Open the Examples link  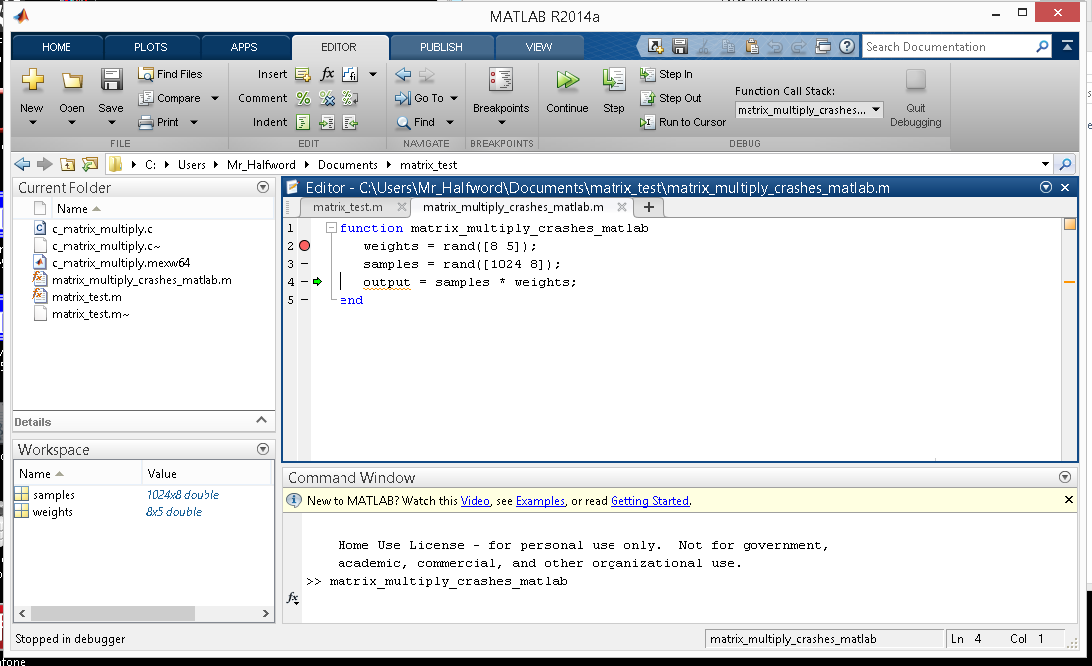tap(540, 501)
